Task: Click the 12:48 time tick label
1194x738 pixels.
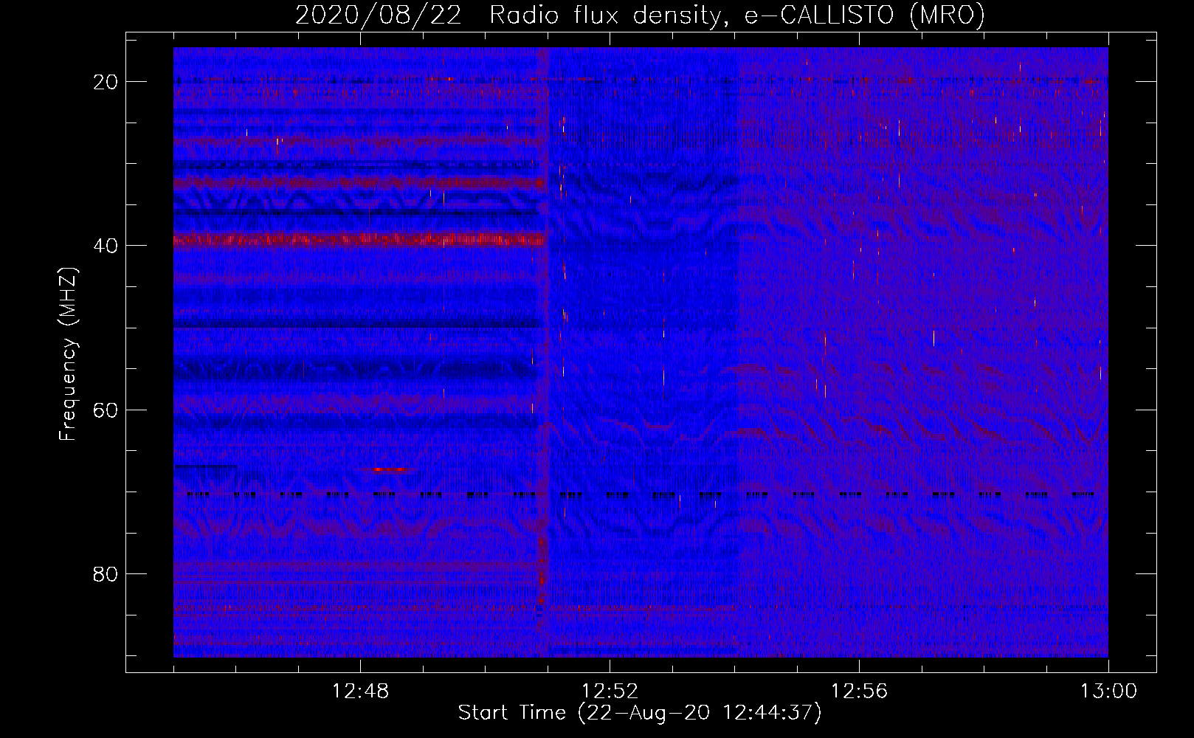Action: [360, 692]
